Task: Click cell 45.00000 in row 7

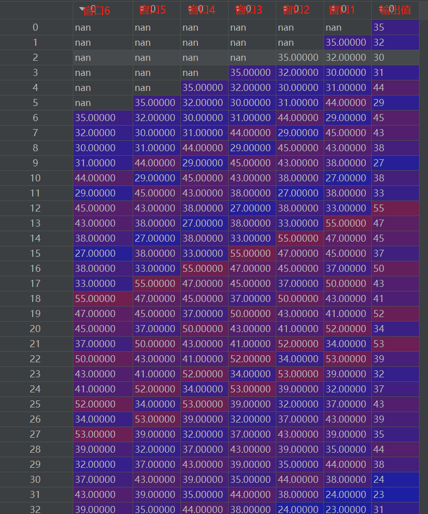Action: coord(348,133)
